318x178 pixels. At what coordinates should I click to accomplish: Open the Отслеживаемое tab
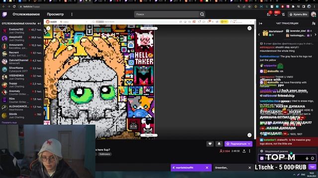[x=26, y=14]
